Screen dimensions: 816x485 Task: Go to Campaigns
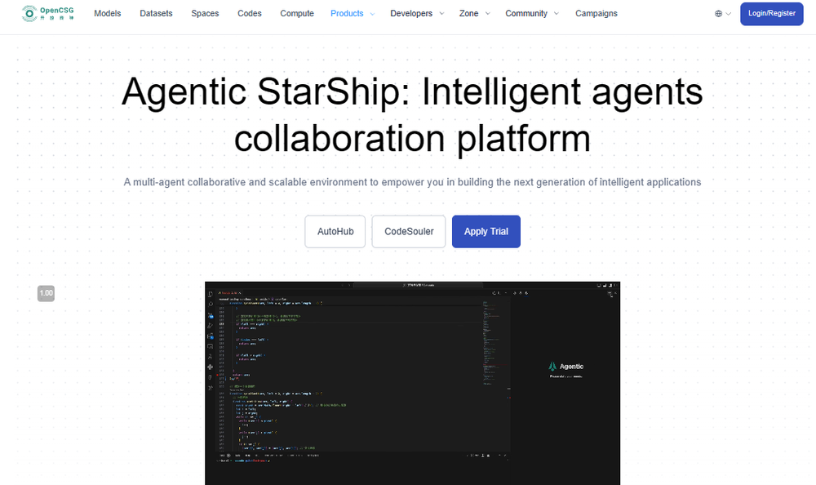coord(596,14)
